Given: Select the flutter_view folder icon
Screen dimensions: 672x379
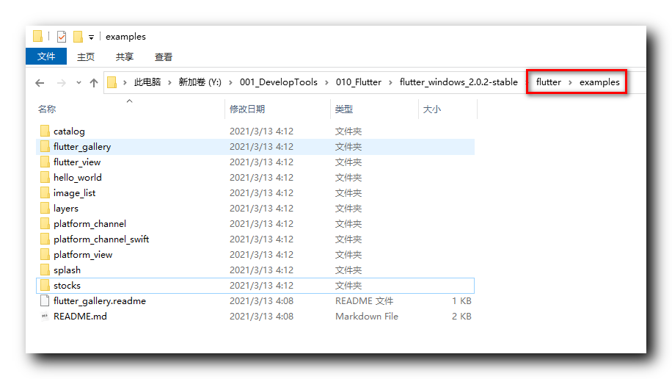Looking at the screenshot, I should (x=45, y=162).
